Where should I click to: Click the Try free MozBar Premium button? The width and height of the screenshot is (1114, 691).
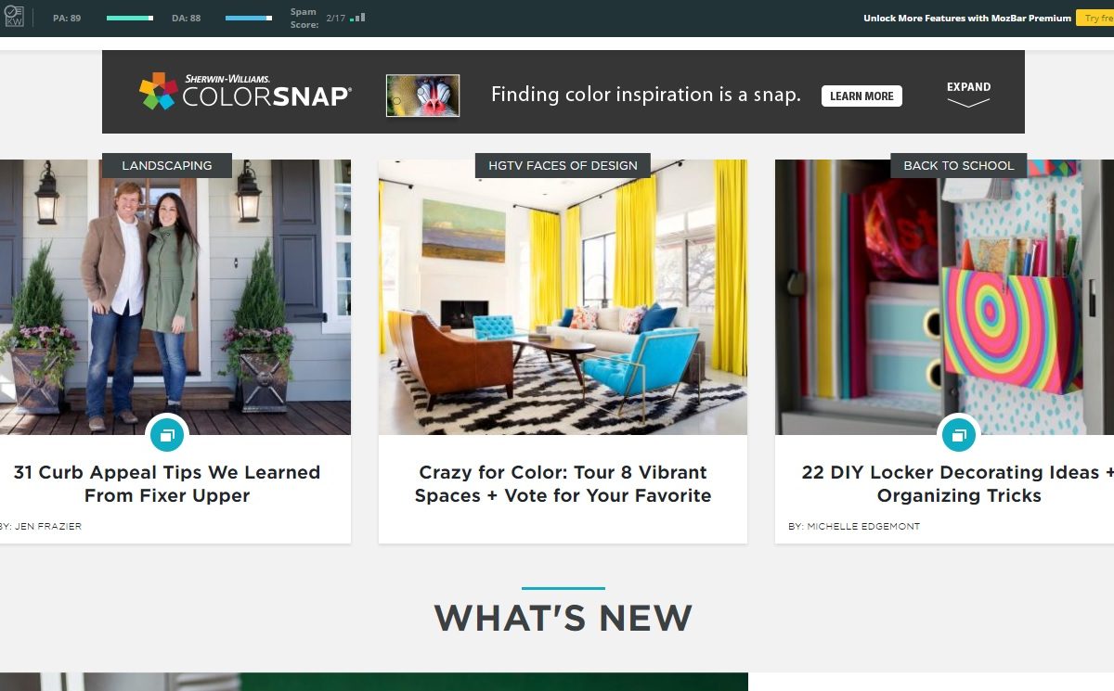pos(1095,18)
